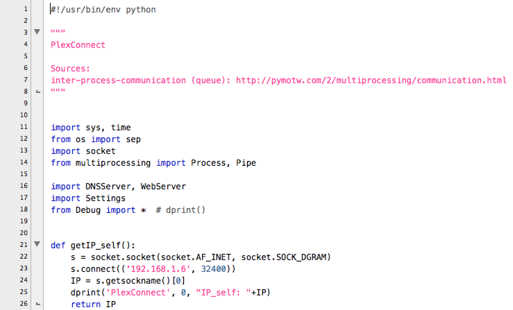Click line number 23 in the gutter

point(24,268)
